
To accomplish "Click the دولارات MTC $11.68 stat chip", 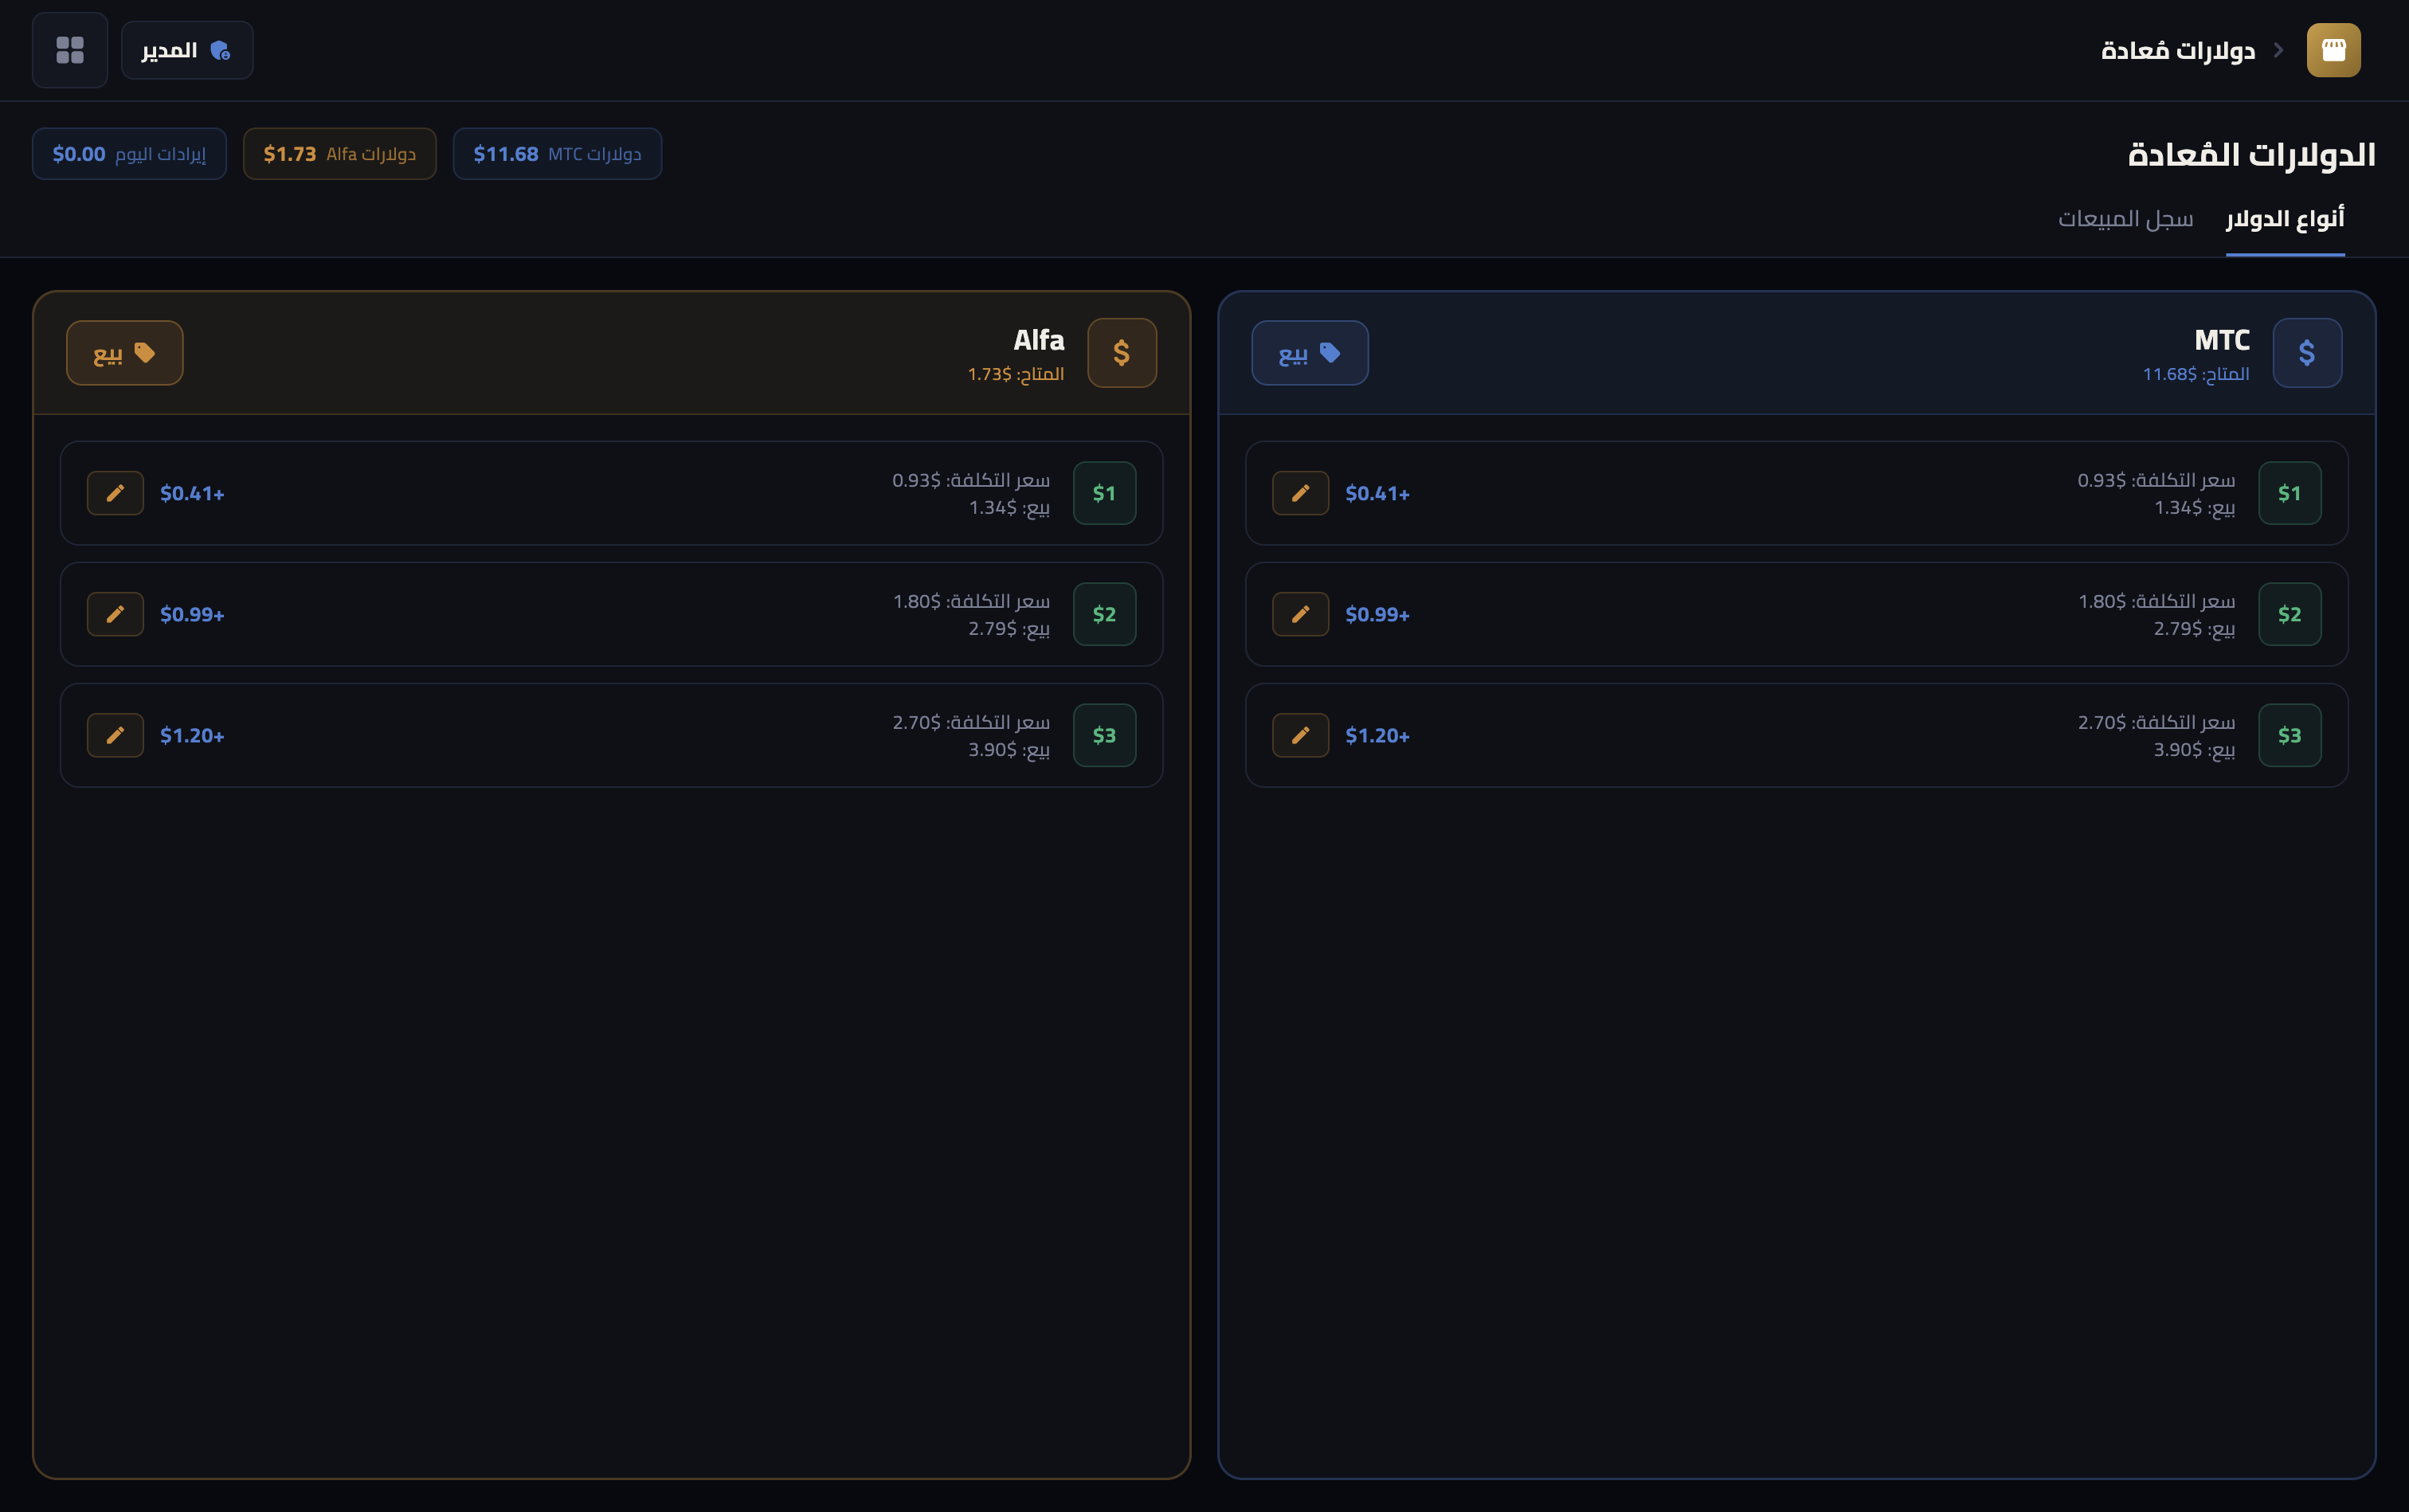I will click(x=557, y=154).
